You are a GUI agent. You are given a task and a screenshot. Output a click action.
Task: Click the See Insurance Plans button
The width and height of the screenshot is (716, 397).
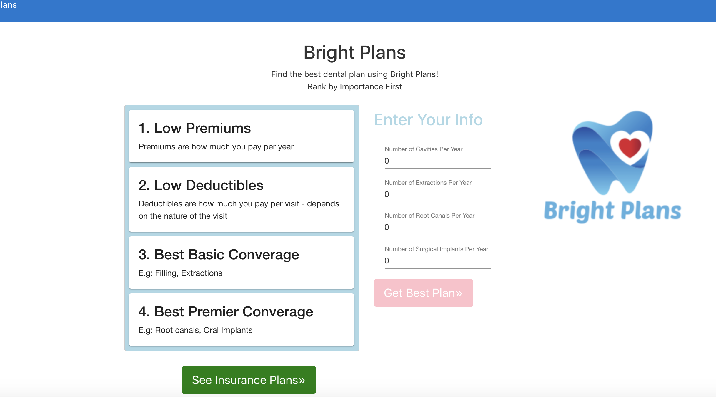pos(248,380)
